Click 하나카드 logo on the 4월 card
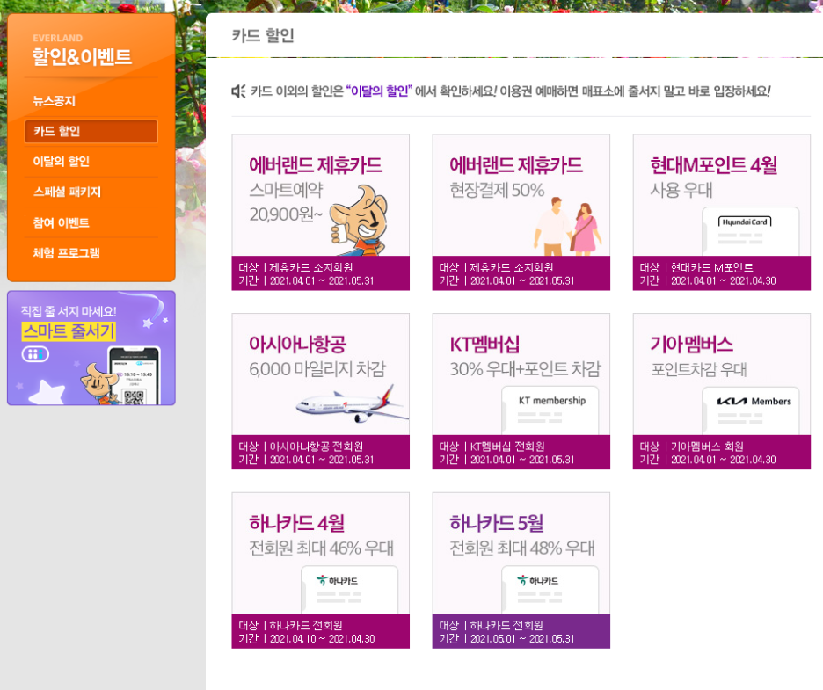 tap(337, 581)
